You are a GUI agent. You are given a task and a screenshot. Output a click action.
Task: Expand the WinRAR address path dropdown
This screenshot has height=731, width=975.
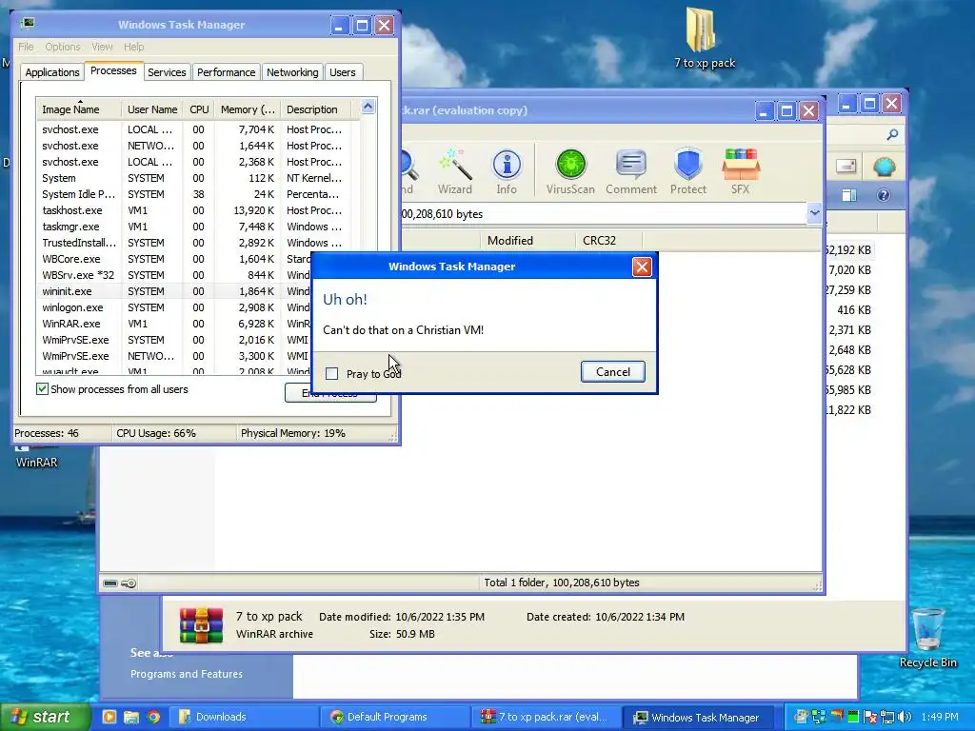click(814, 213)
